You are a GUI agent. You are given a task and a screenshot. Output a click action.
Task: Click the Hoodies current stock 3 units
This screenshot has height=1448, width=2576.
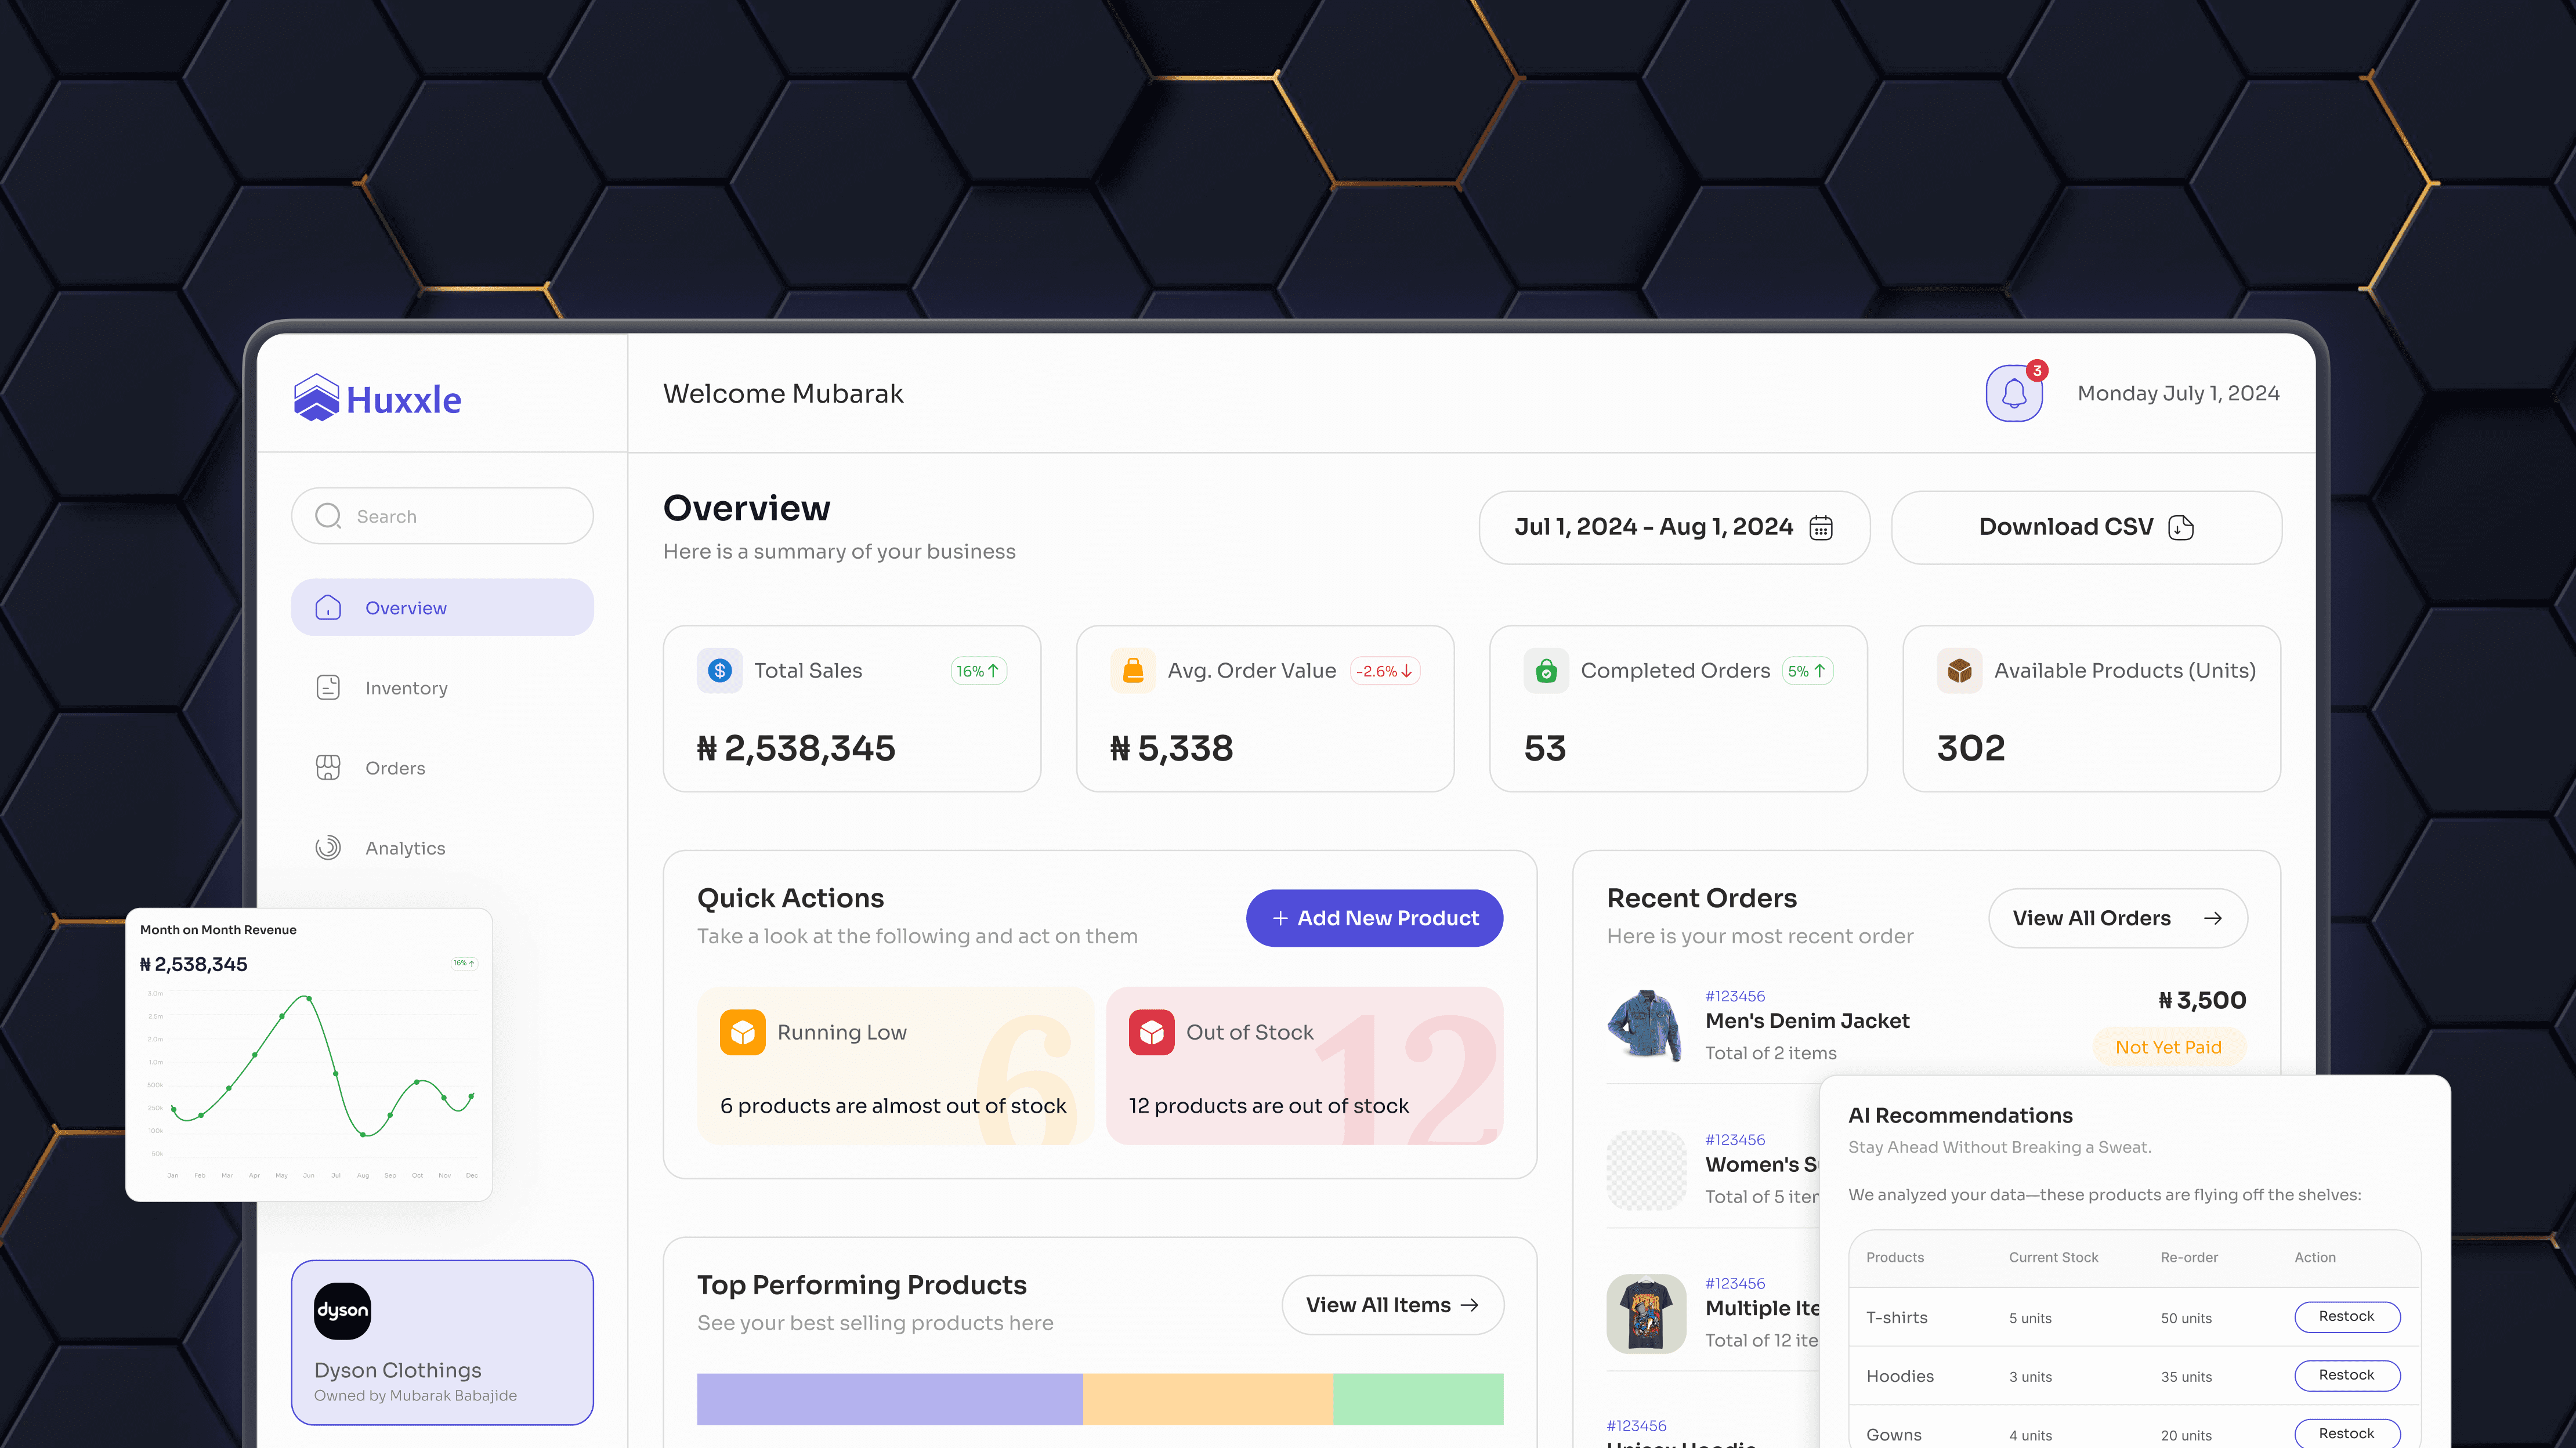[x=2030, y=1377]
